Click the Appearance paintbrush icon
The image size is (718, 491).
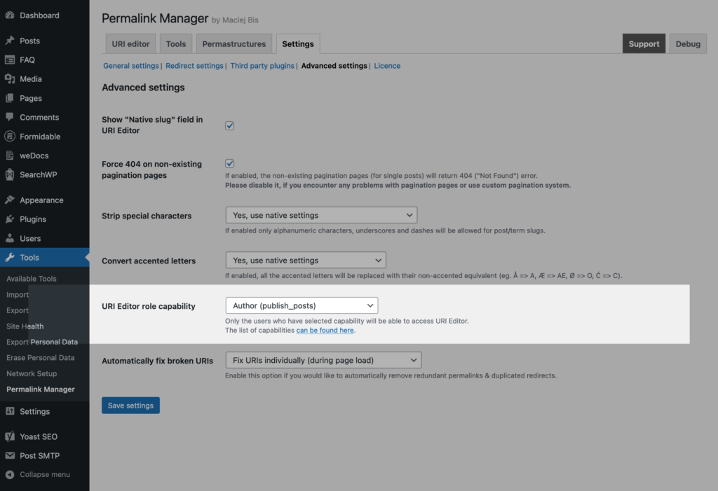coord(10,200)
